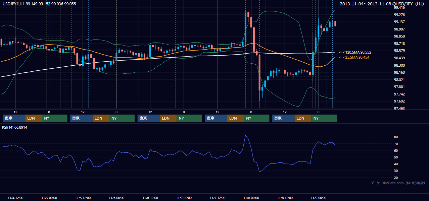Viewport: 429px width, 201px height.
Task: Click the RSI 80 level label
Action: (x=396, y=137)
